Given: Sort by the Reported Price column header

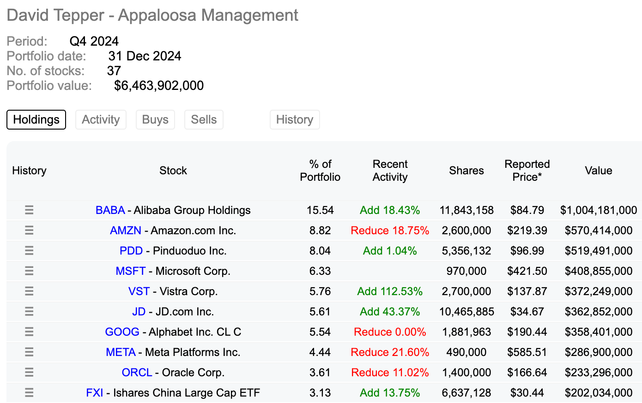Looking at the screenshot, I should click(x=527, y=171).
